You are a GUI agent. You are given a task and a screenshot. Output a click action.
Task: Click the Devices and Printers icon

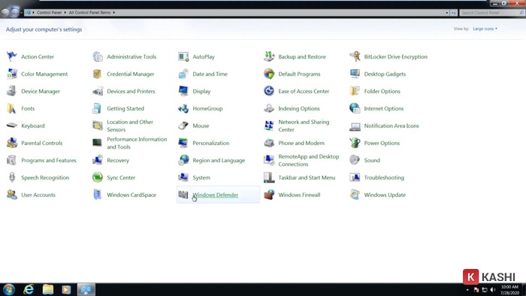pos(98,91)
